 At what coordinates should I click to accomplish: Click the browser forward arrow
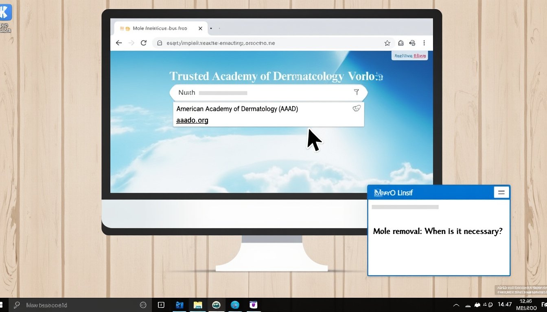click(131, 43)
